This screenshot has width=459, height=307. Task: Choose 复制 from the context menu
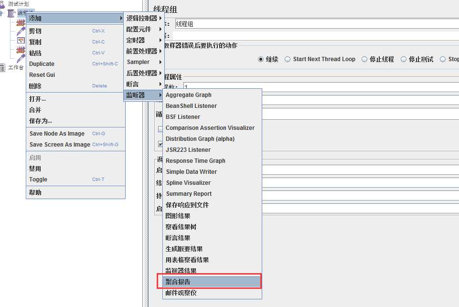75,42
